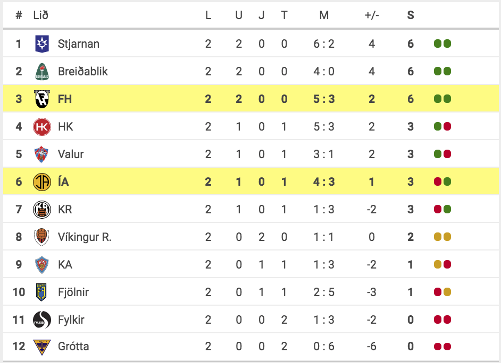Viewport: 501px width, 363px height.
Task: Click the Fylkir club crest
Action: [x=42, y=319]
